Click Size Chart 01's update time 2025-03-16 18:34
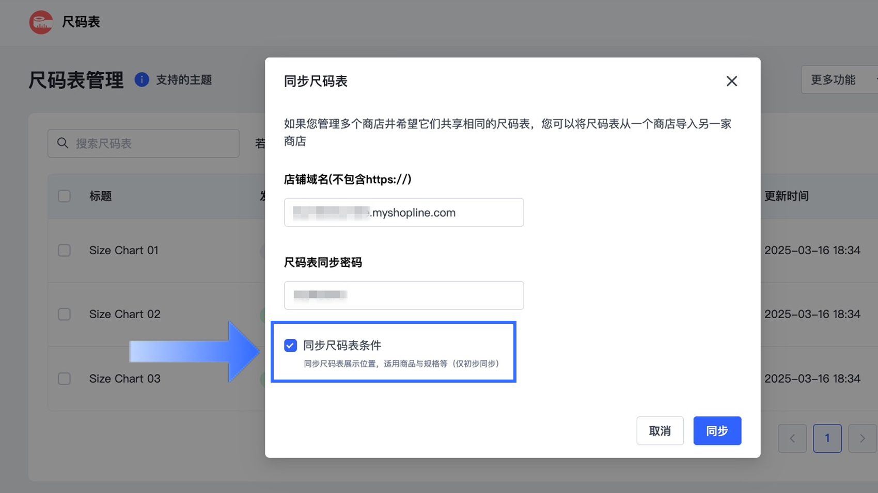 pos(812,250)
